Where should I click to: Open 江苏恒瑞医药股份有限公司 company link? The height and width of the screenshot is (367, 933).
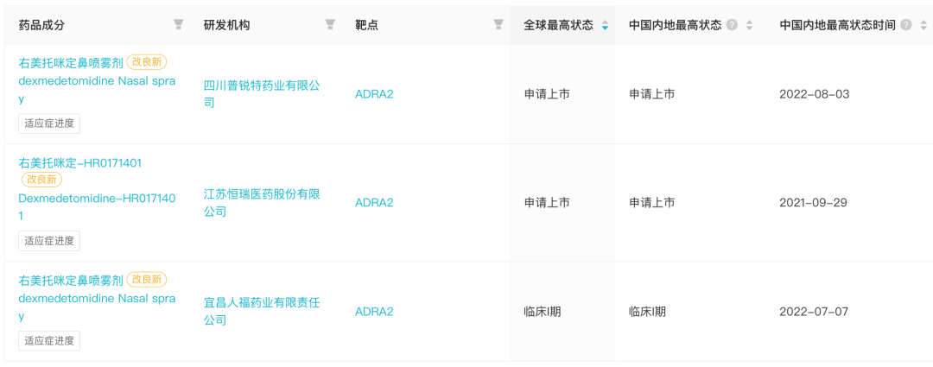pyautogui.click(x=262, y=202)
